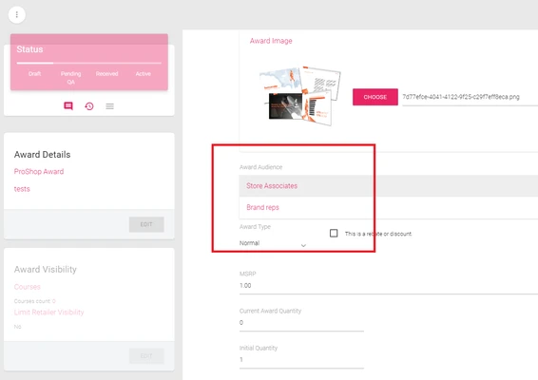Check the rebate or discount checkbox
This screenshot has width=538, height=380.
tap(334, 233)
